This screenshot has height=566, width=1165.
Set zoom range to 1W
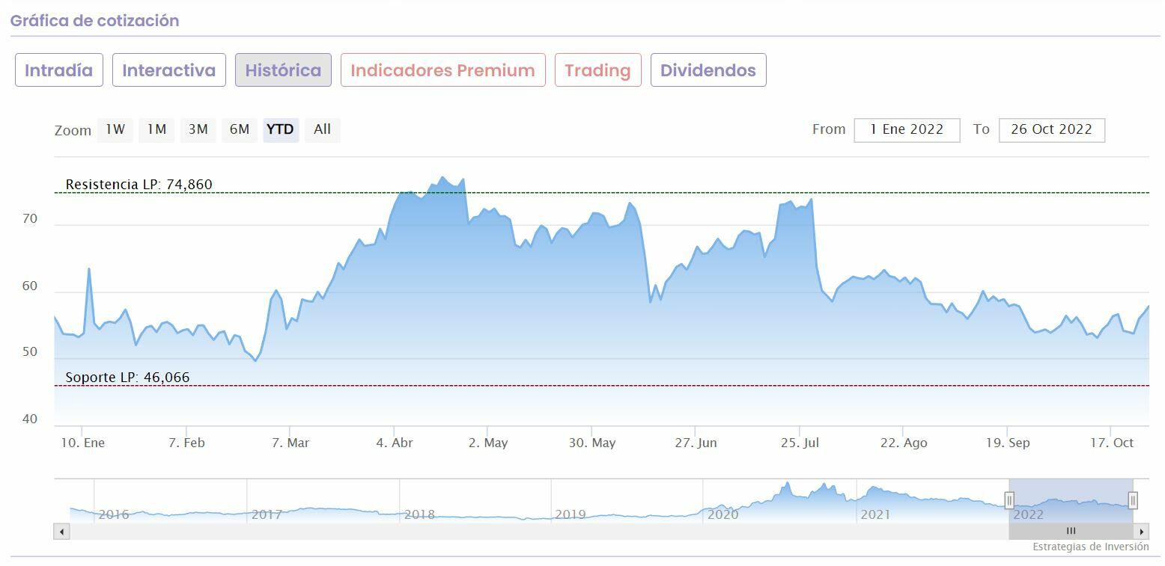click(115, 129)
